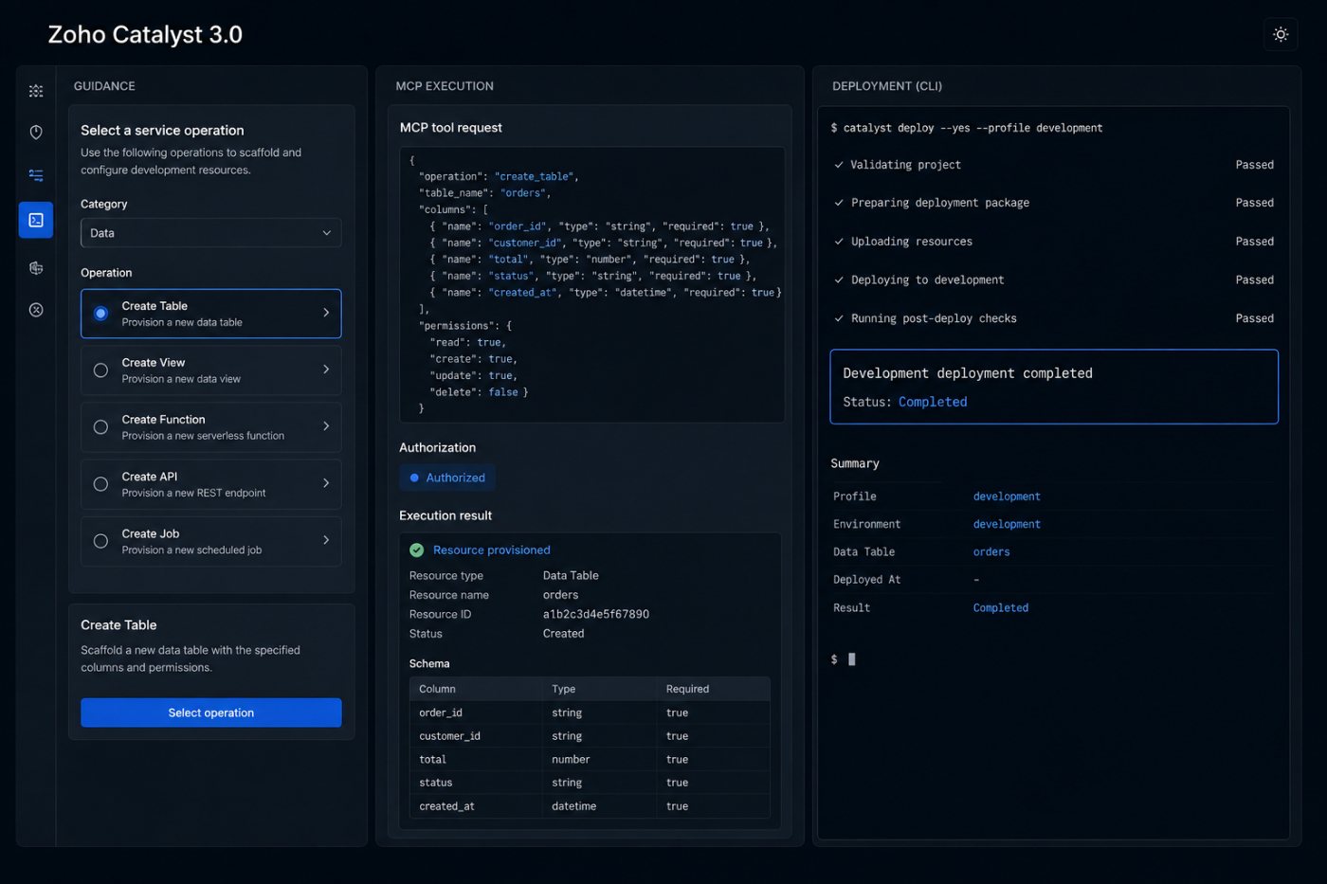This screenshot has width=1327, height=884.
Task: Click the GUIDANCE panel heading
Action: click(104, 86)
